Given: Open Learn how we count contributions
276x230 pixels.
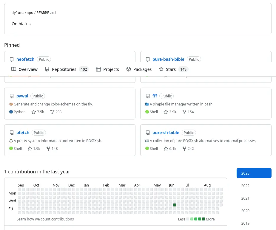Looking at the screenshot, I should [x=45, y=219].
